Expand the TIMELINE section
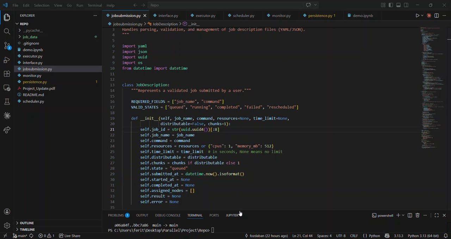This screenshot has height=239, width=451. click(27, 230)
